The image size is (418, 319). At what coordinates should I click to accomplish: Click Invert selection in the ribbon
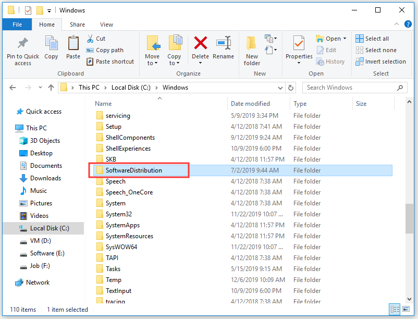coord(380,62)
